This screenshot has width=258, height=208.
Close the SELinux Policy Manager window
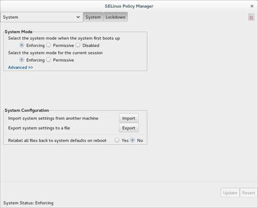[252, 6]
